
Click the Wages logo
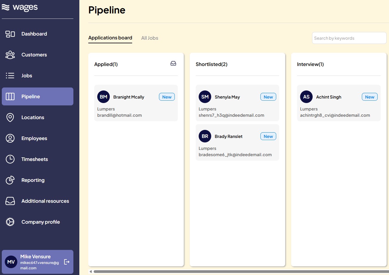coord(20,8)
